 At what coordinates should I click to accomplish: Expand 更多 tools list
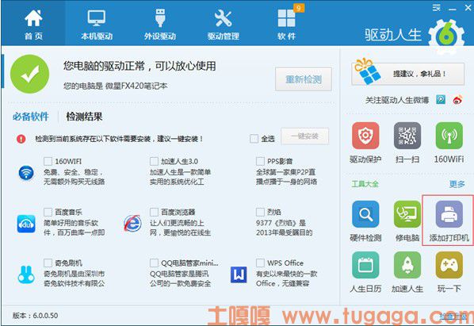pos(457,184)
